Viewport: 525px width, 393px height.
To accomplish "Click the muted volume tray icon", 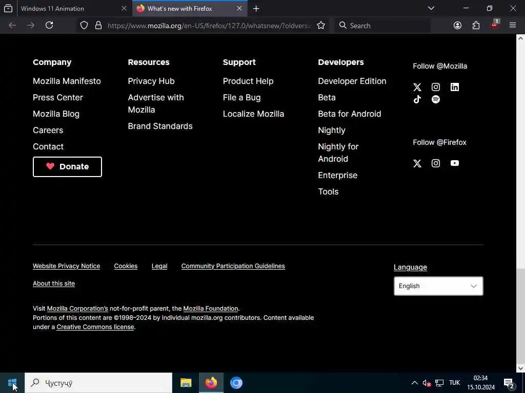I will (427, 383).
